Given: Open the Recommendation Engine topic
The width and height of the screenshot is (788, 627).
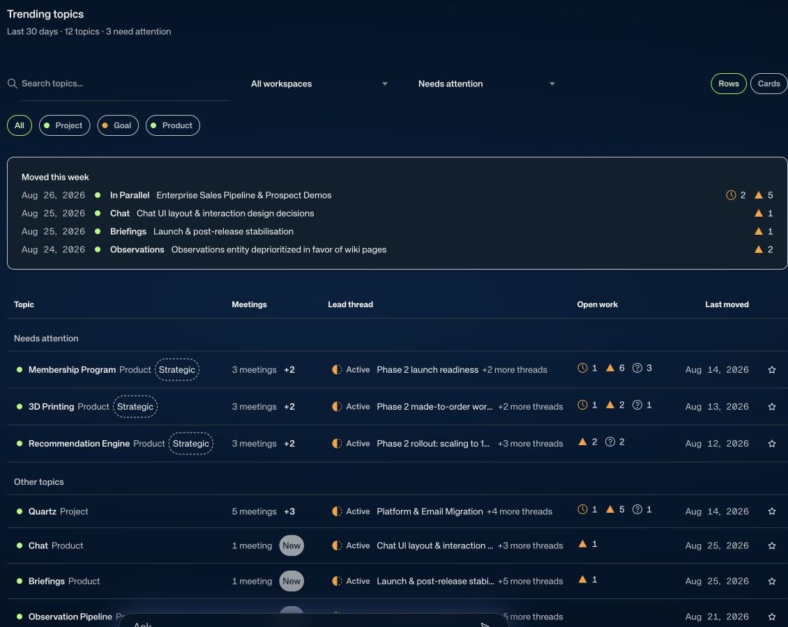Looking at the screenshot, I should tap(79, 444).
